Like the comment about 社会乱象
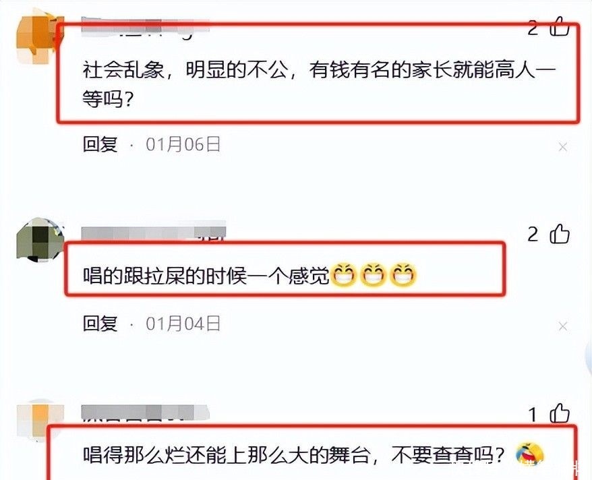Image resolution: width=592 pixels, height=480 pixels. [560, 26]
